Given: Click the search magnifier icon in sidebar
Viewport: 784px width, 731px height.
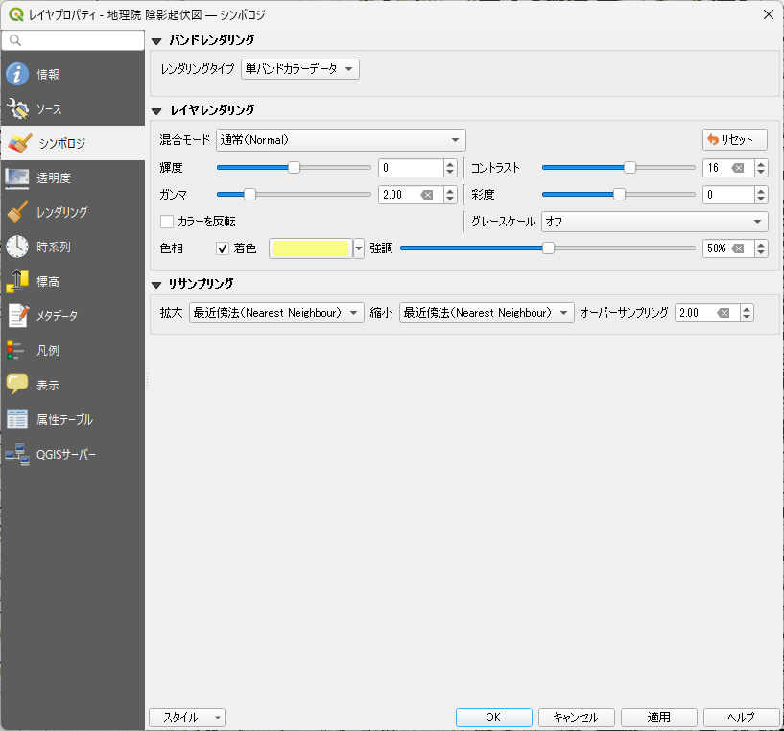Looking at the screenshot, I should (x=15, y=40).
